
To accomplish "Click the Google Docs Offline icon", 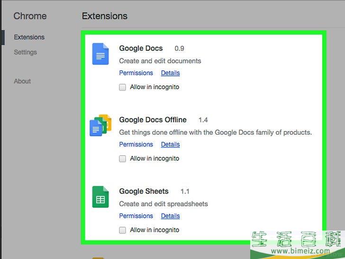I will tap(100, 125).
